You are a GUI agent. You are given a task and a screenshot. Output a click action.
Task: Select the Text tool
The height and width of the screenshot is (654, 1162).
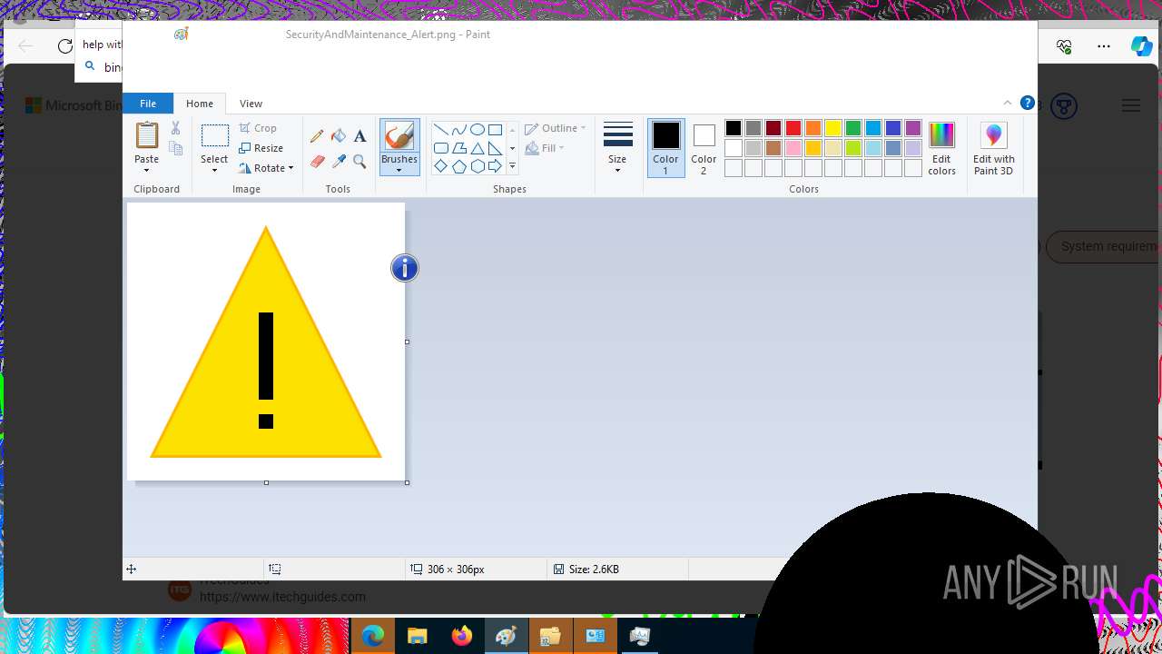pos(359,136)
